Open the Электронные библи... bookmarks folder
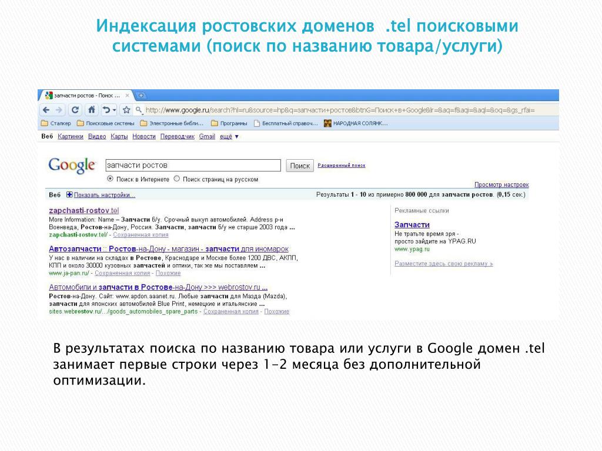This screenshot has width=602, height=451. (x=172, y=123)
